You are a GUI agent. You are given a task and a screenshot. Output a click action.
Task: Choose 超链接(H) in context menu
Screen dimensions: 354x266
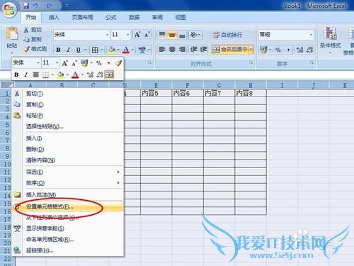click(x=68, y=250)
